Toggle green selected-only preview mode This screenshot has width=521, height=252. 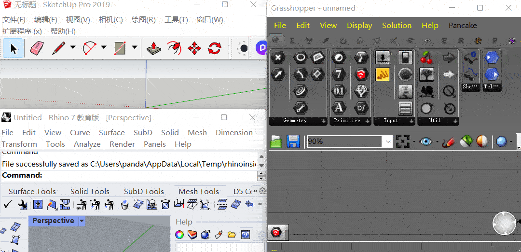tap(466, 141)
